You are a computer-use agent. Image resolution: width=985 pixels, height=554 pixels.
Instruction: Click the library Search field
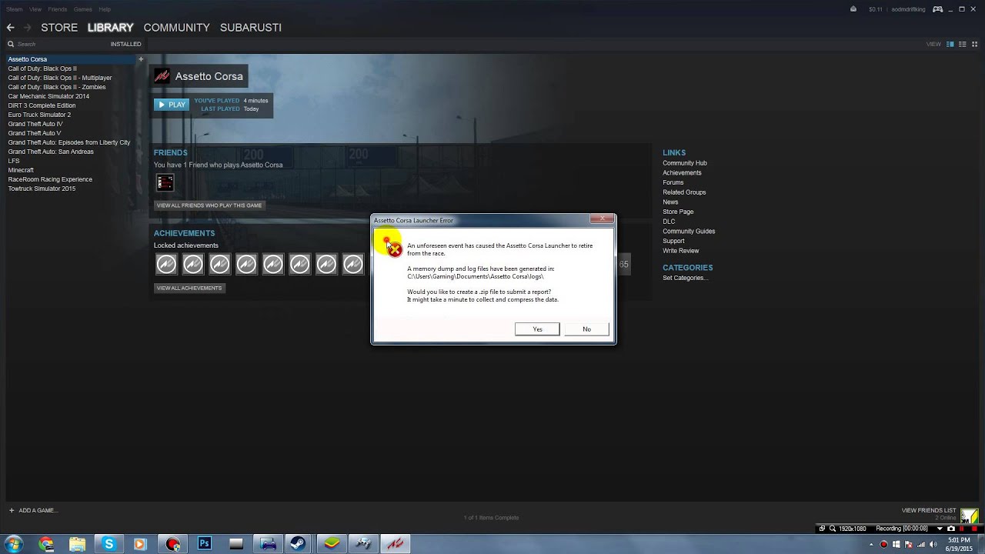pyautogui.click(x=58, y=44)
